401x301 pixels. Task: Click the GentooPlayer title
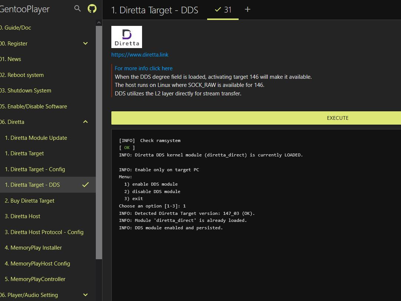tap(24, 9)
